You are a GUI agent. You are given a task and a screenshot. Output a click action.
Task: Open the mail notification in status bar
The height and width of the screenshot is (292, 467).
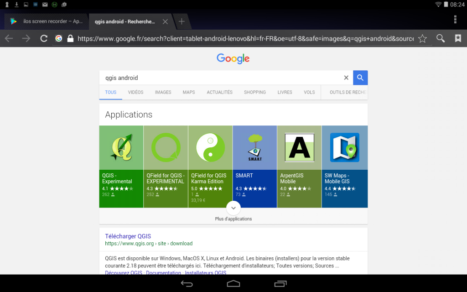45,5
